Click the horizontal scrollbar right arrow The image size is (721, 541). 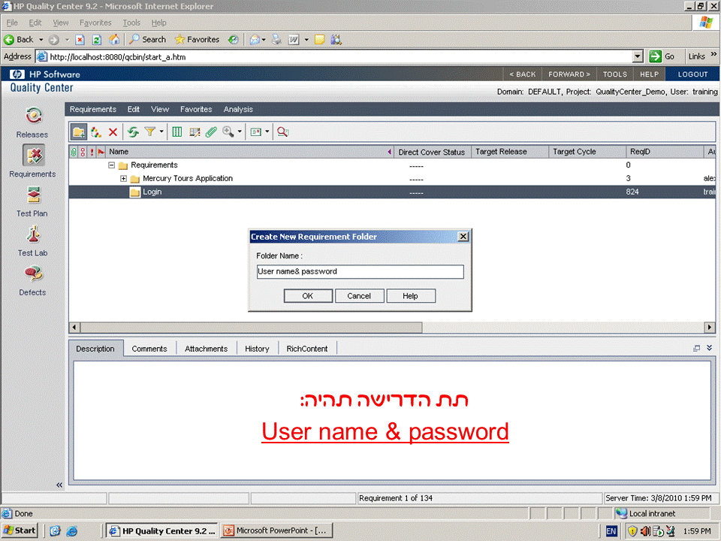pyautogui.click(x=710, y=327)
